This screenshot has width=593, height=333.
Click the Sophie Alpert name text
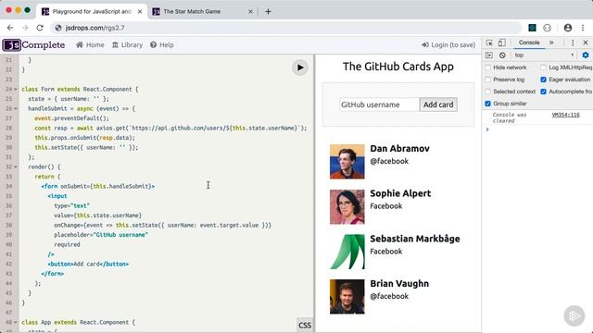[400, 193]
